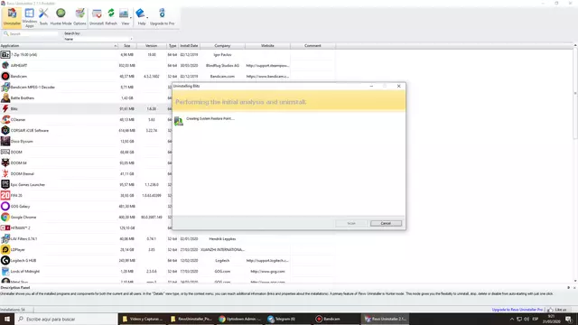Image resolution: width=578 pixels, height=325 pixels.
Task: Click the Refresh green arrows icon
Action: [x=111, y=17]
